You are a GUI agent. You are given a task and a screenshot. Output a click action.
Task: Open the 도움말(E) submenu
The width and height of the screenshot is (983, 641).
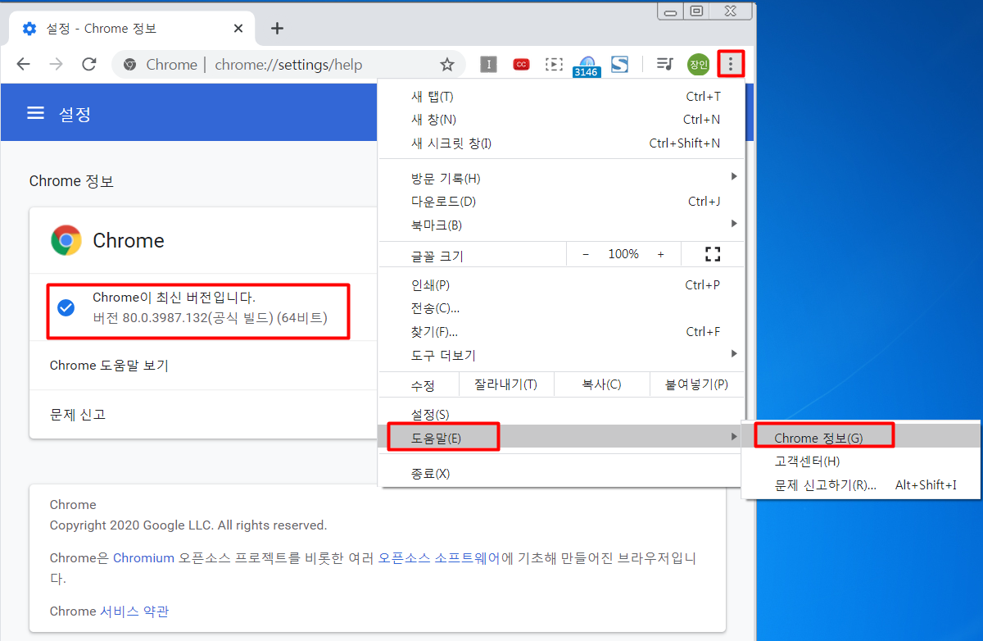tap(561, 438)
